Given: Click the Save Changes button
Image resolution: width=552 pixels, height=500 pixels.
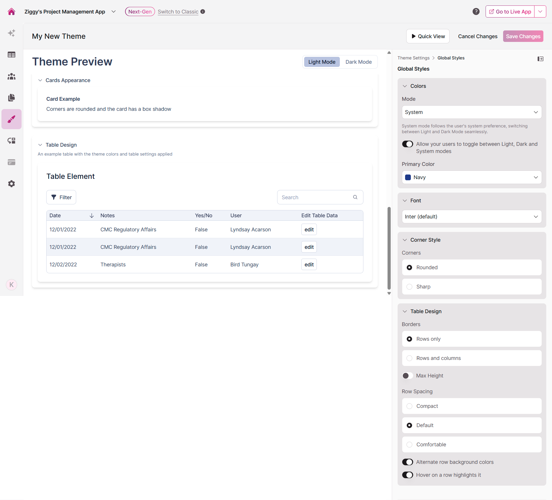Looking at the screenshot, I should [x=523, y=36].
